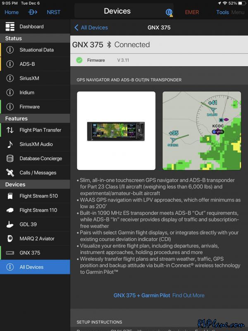Tap the Database Concierge database icon
This screenshot has width=248, height=331.
[10, 158]
